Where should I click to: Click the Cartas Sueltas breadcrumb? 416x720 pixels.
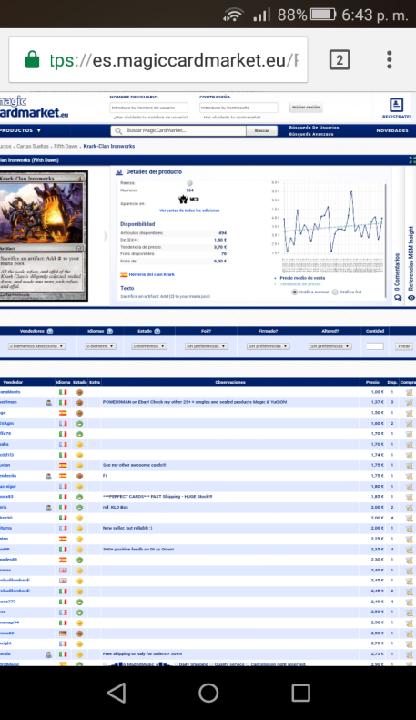click(33, 147)
